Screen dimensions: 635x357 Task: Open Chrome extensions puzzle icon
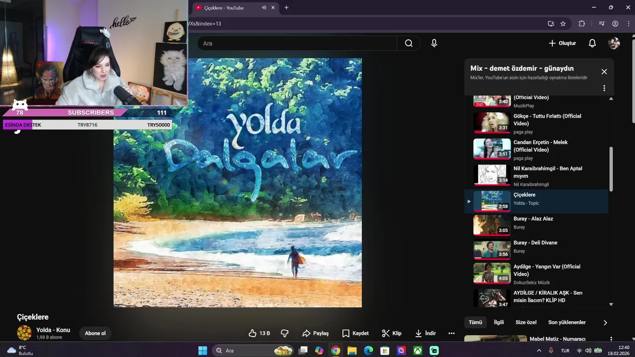point(582,23)
